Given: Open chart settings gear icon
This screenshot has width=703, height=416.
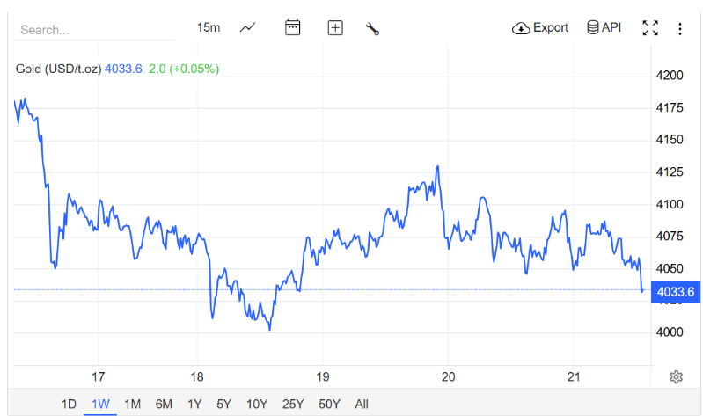Looking at the screenshot, I should (676, 377).
